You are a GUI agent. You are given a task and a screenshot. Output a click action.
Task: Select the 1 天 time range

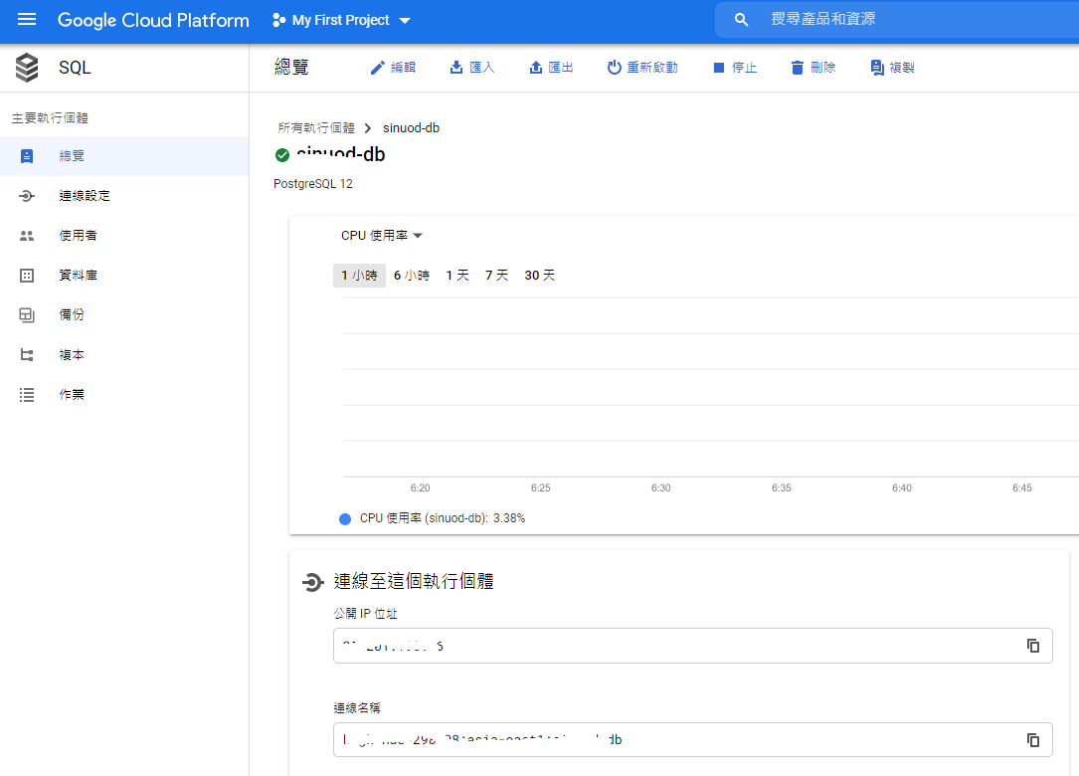click(x=457, y=276)
